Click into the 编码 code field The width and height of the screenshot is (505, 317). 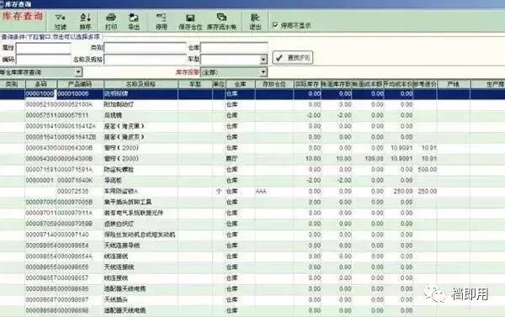(44, 59)
